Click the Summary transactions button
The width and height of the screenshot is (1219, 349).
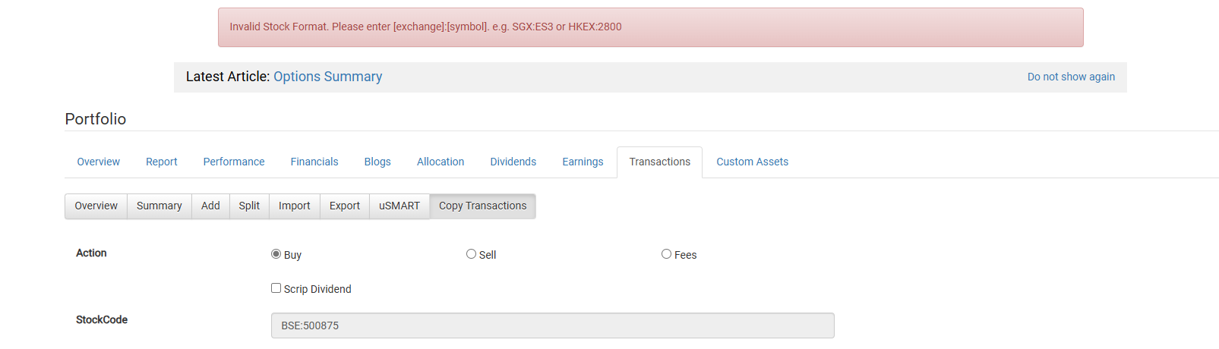(x=159, y=206)
